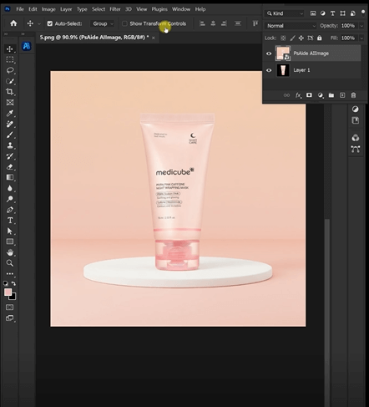Select the Dodge tool
Viewport: 369px width, 407px height.
point(10,199)
